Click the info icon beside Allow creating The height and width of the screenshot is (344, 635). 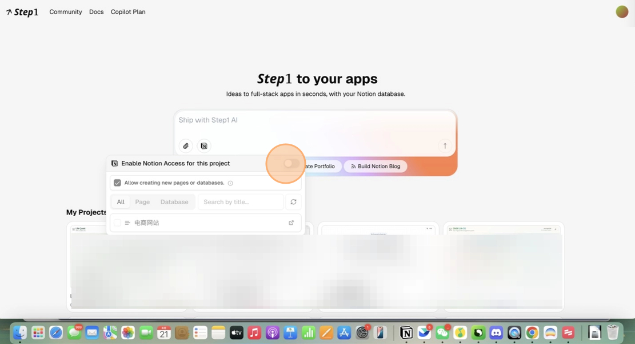pos(230,183)
